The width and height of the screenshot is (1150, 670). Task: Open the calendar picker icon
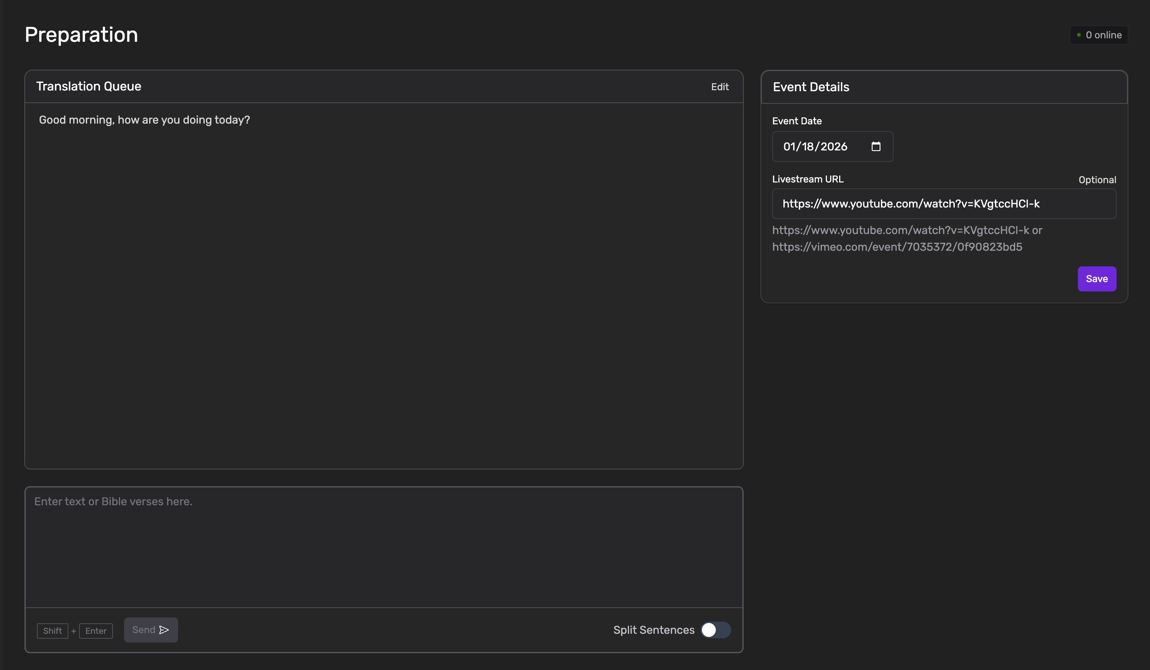pyautogui.click(x=875, y=146)
